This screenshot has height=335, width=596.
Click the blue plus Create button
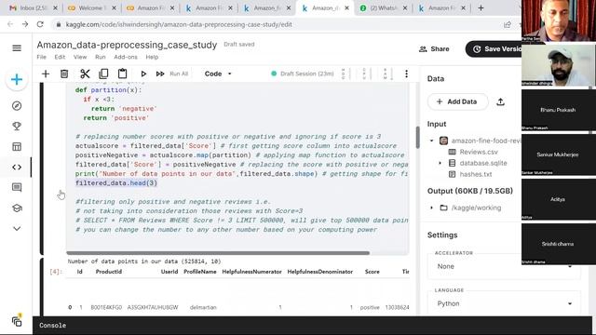(17, 79)
